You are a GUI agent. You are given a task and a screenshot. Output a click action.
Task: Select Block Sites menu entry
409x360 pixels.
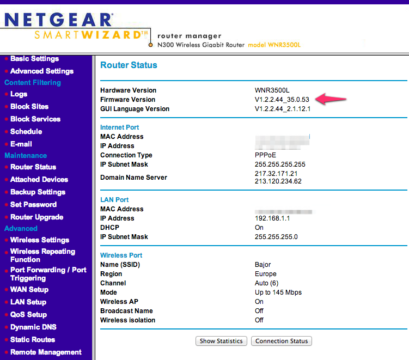click(x=29, y=107)
